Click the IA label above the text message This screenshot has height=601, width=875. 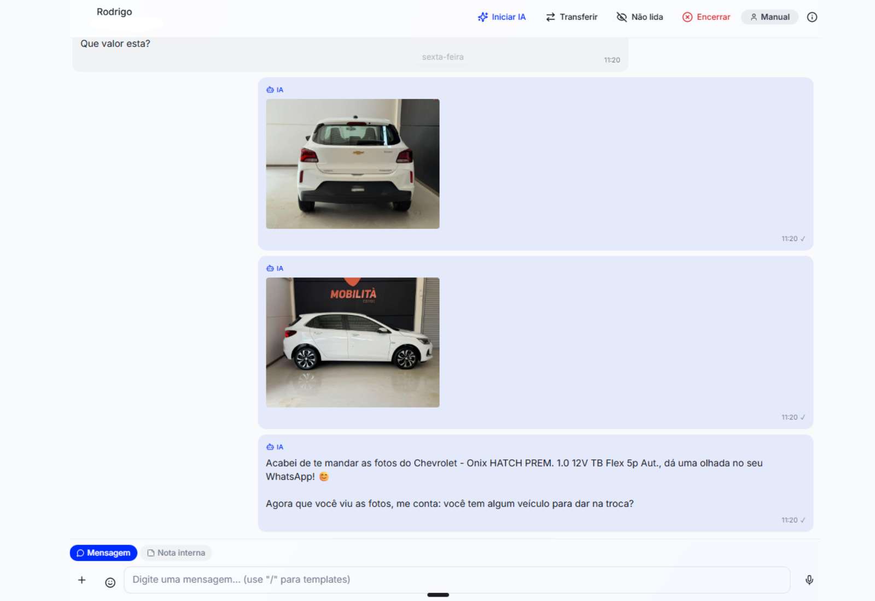(x=275, y=447)
